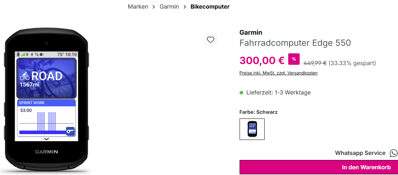Click the Whatsapp Service label
Viewport: 398px width, 175px height.
(360, 153)
